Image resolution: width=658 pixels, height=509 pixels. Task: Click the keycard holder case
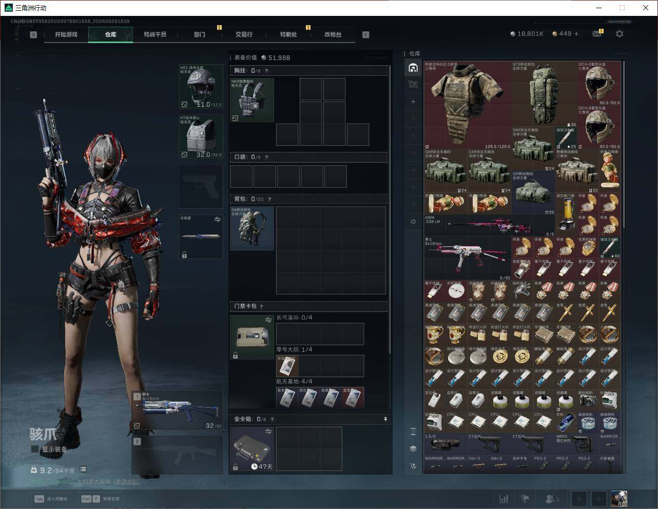tap(252, 337)
